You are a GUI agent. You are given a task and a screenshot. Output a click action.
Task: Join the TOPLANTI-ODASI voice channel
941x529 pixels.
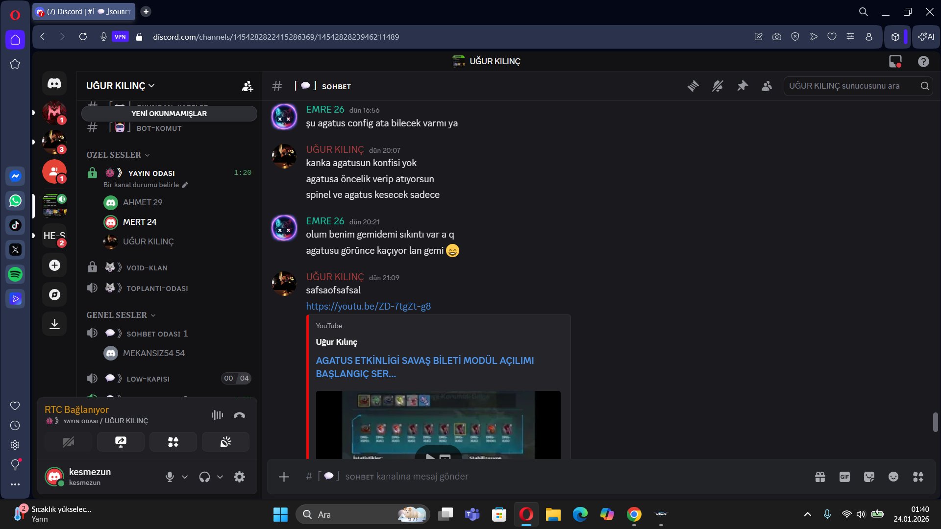click(x=169, y=288)
